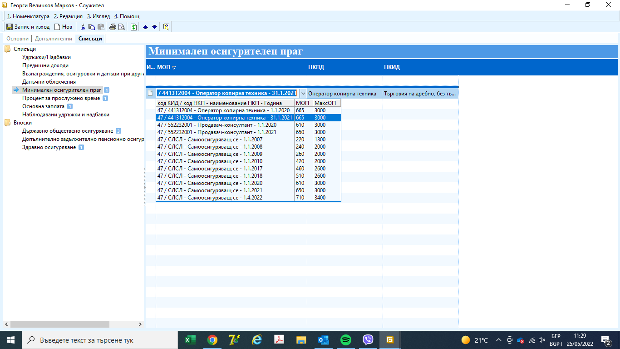Screen dimensions: 620x349
Task: Select Здравно осигуряване in the tree
Action: [x=49, y=147]
